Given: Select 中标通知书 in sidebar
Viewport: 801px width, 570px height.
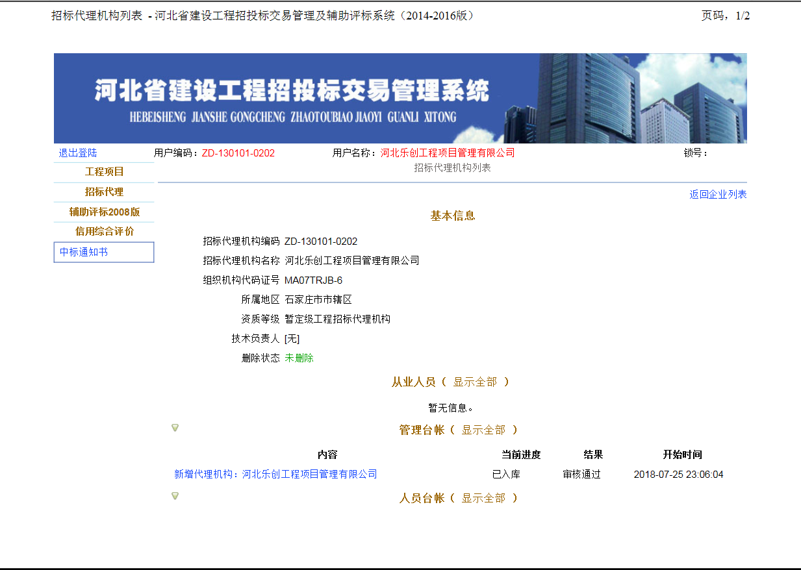Looking at the screenshot, I should (104, 252).
